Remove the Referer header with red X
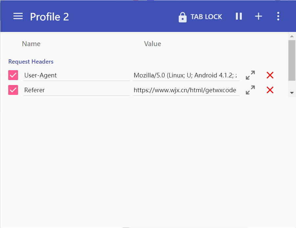Viewport: 296px width, 228px height. (x=270, y=90)
